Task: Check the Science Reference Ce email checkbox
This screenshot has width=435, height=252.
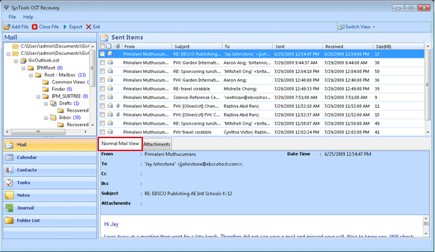Action: [x=102, y=98]
